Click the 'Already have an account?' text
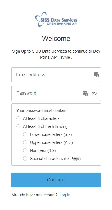Viewport: 112px width, 210px height. click(x=35, y=195)
